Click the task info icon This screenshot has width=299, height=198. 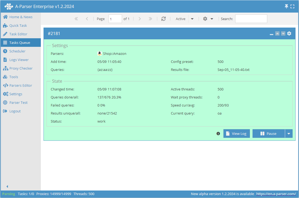pyautogui.click(x=218, y=134)
